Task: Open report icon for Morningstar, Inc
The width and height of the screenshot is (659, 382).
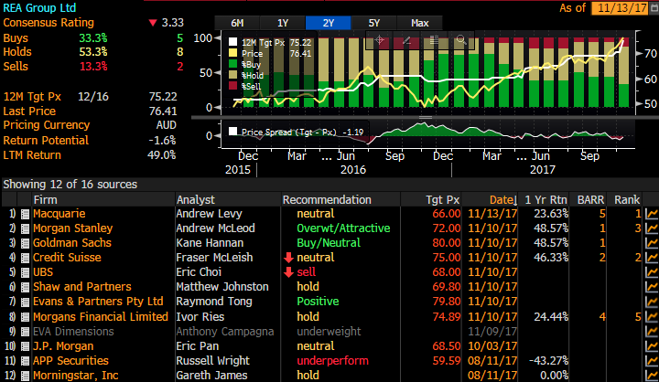Action: click(26, 377)
